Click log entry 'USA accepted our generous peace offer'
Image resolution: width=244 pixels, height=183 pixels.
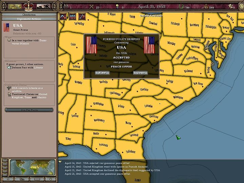pyautogui.click(x=97, y=174)
